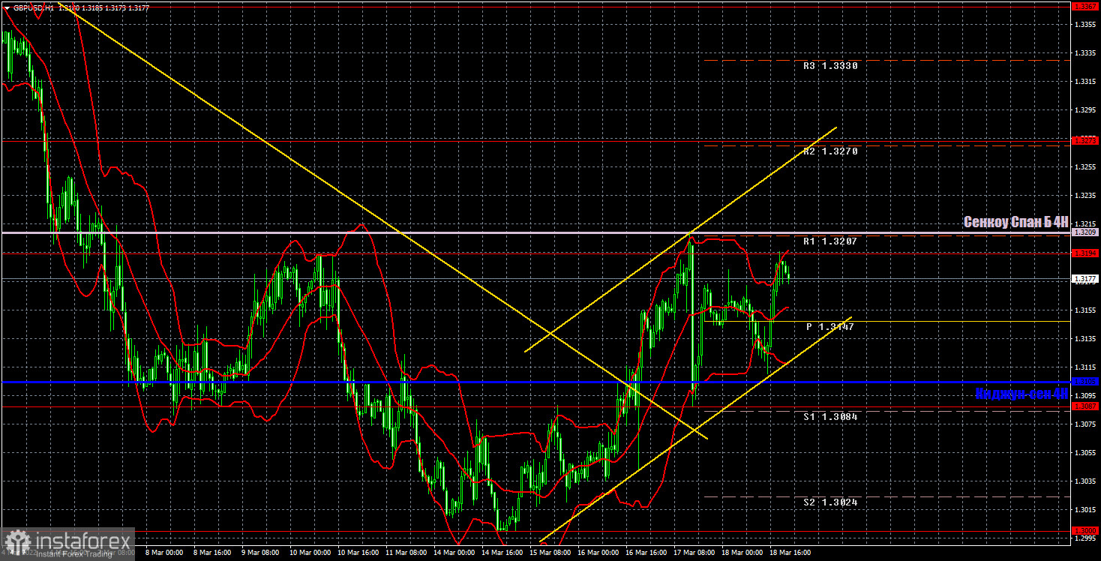
Task: Click the S2 1.3024 pivot label
Action: (x=830, y=502)
